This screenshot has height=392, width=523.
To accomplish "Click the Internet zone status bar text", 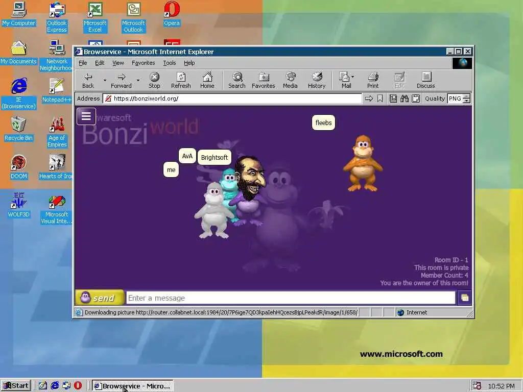I will click(x=417, y=312).
